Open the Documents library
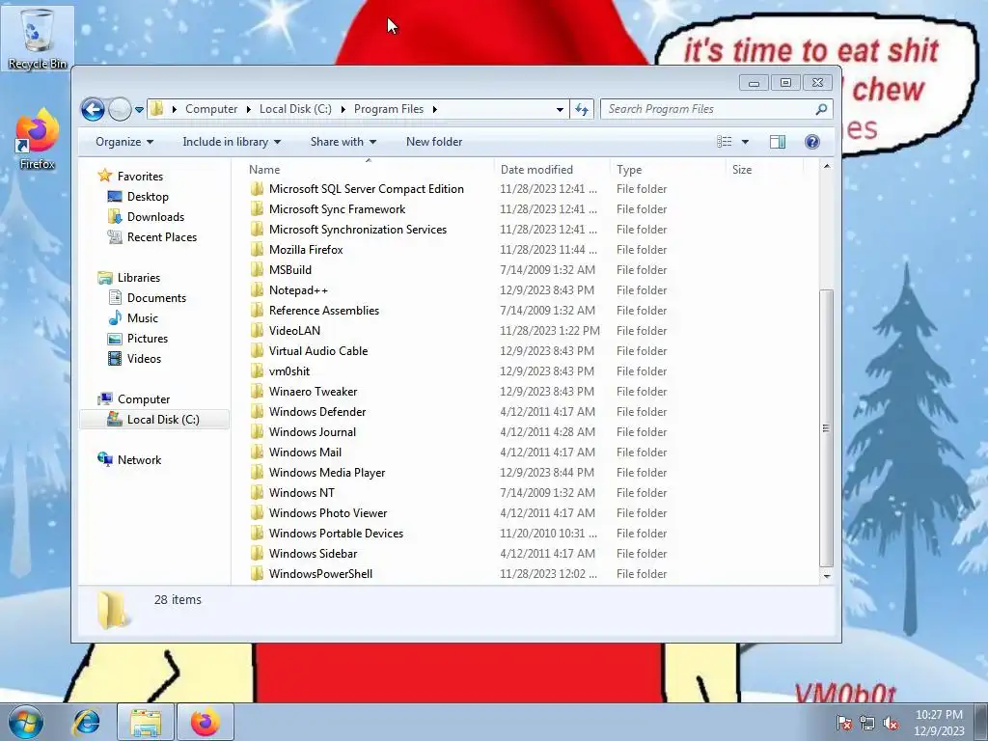Viewport: 988px width, 741px height. coord(156,298)
